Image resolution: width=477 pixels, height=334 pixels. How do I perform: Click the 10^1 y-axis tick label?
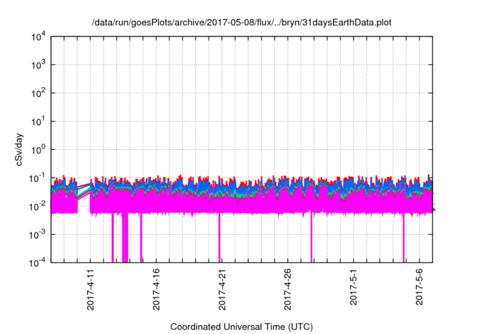coord(38,122)
